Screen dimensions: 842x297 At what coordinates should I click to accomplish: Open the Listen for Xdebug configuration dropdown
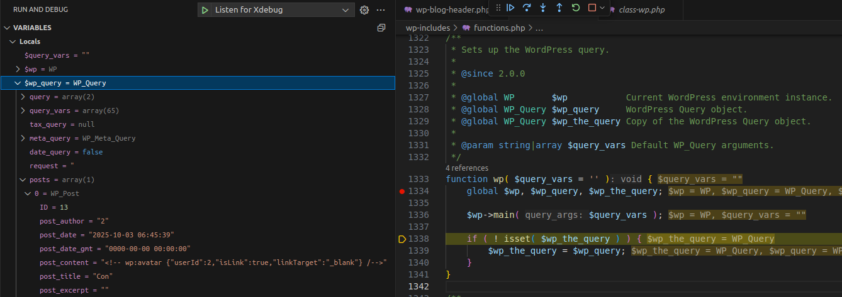[x=345, y=10]
